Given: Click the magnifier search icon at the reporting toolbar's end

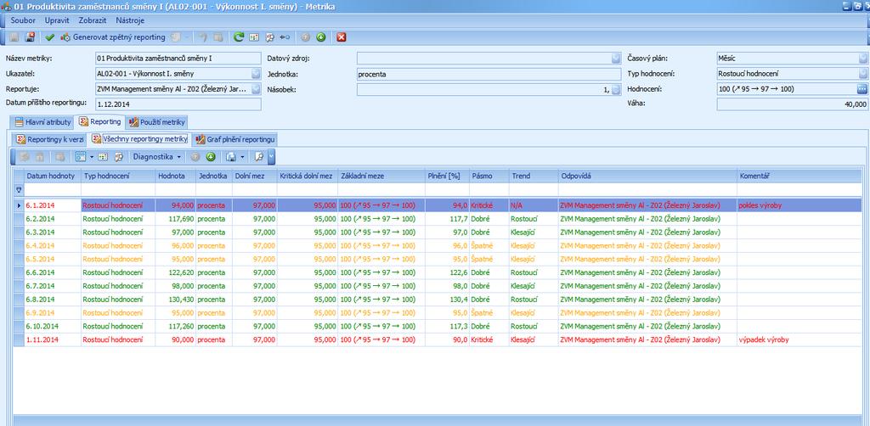Looking at the screenshot, I should [258, 157].
